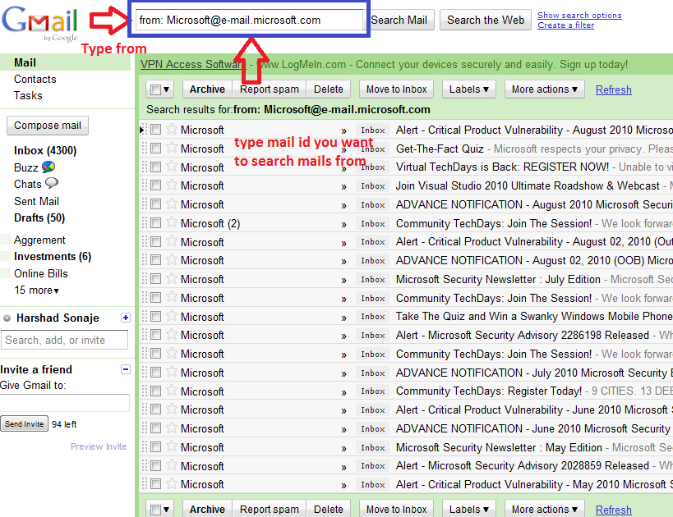Star the Take The Quiz and Win email
This screenshot has width=673, height=517.
[171, 316]
